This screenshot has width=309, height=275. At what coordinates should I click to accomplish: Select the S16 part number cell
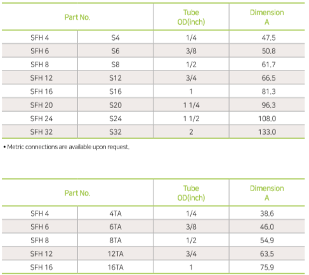115,91
